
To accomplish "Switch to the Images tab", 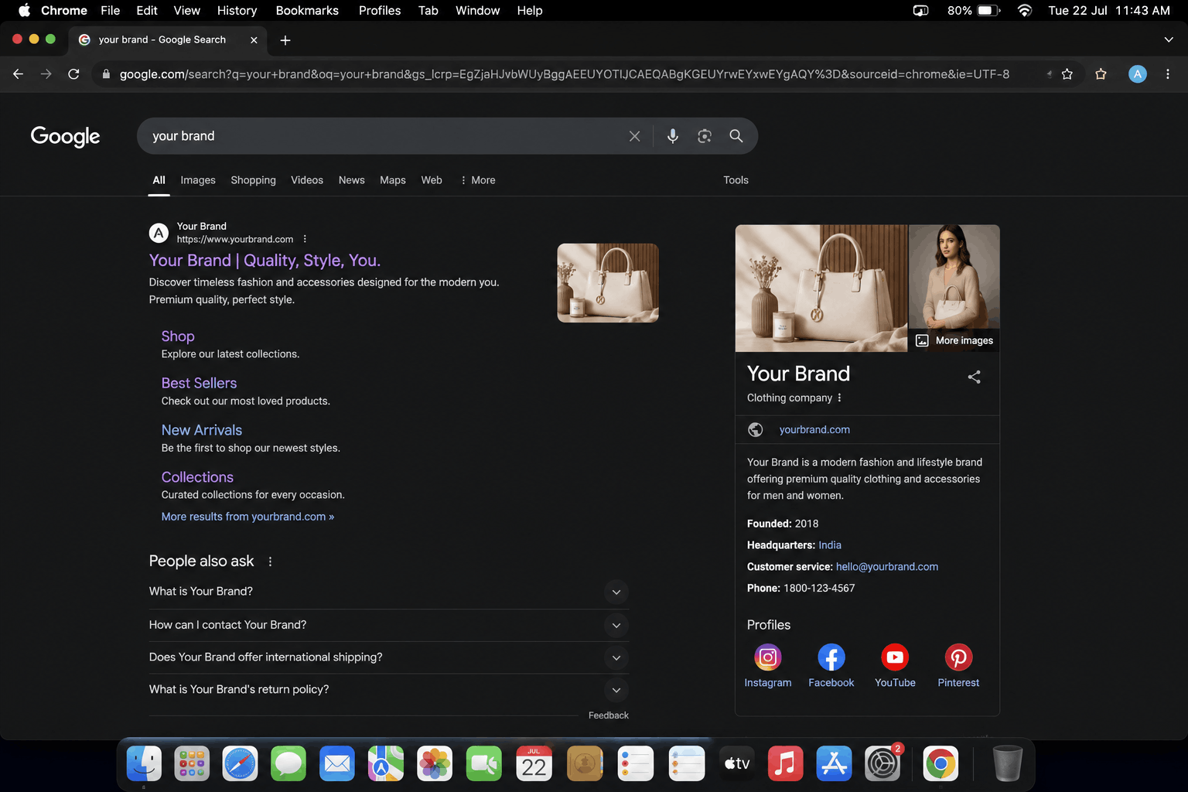I will (x=198, y=180).
